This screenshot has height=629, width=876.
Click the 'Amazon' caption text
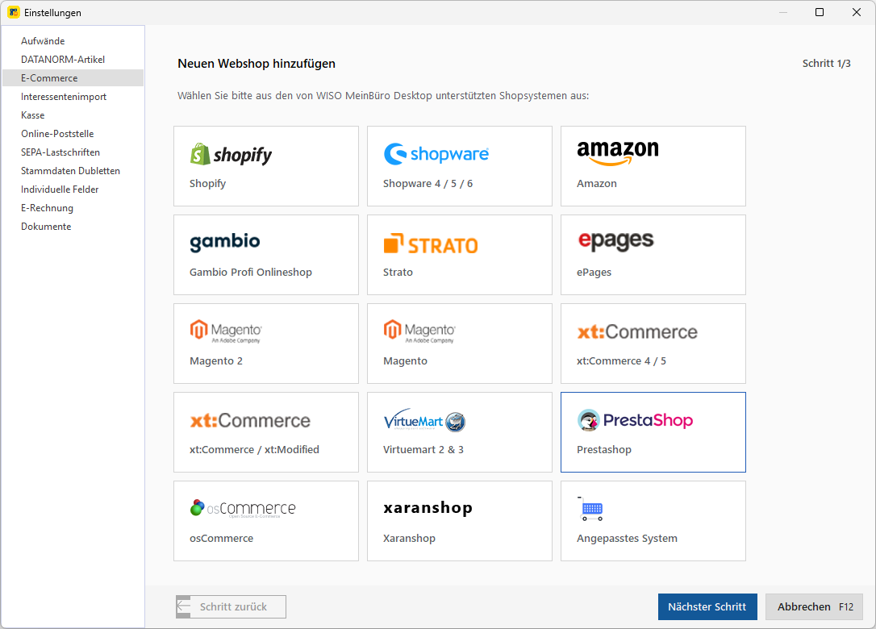coord(597,183)
